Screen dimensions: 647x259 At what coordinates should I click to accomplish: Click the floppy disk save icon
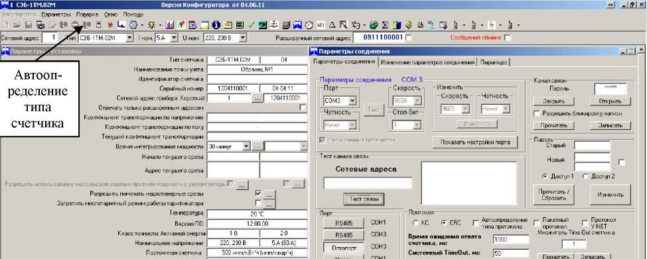click(x=29, y=25)
